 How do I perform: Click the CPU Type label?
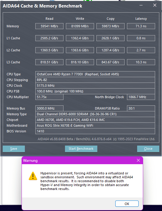13,74
